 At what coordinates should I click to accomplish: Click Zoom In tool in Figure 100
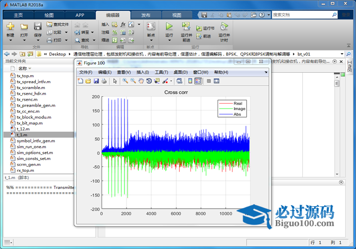125,81
